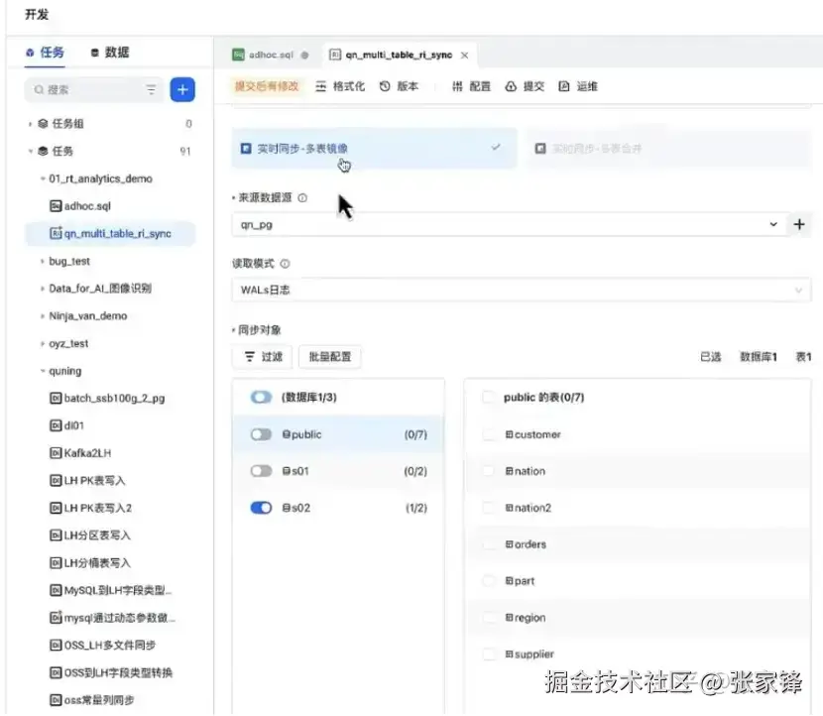
Task: Click the 数据库1 selected count label
Action: pyautogui.click(x=759, y=357)
